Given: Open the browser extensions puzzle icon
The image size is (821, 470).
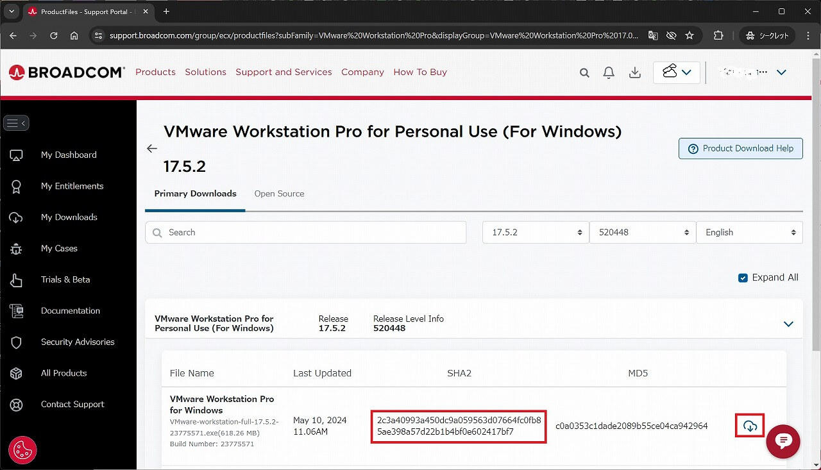Looking at the screenshot, I should tap(718, 36).
